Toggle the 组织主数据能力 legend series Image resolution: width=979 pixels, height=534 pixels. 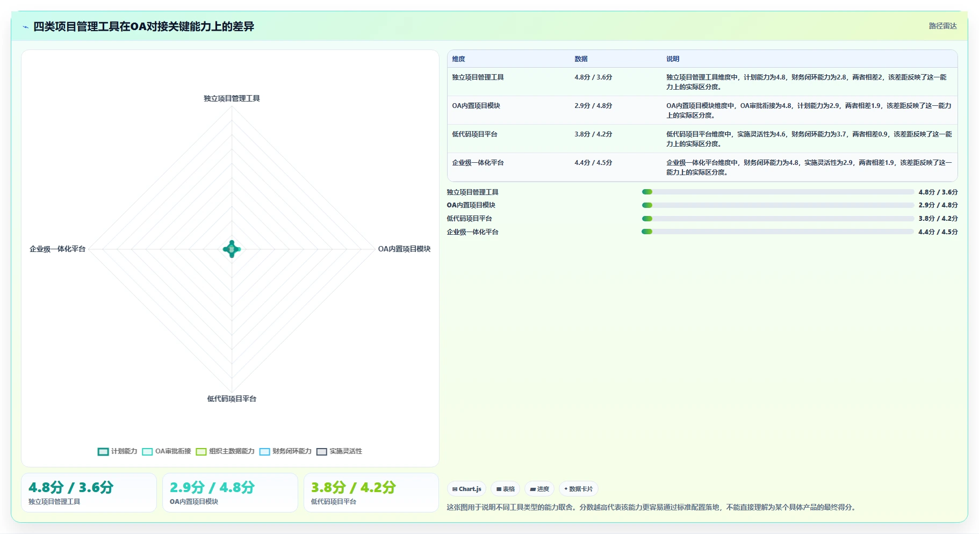point(225,451)
